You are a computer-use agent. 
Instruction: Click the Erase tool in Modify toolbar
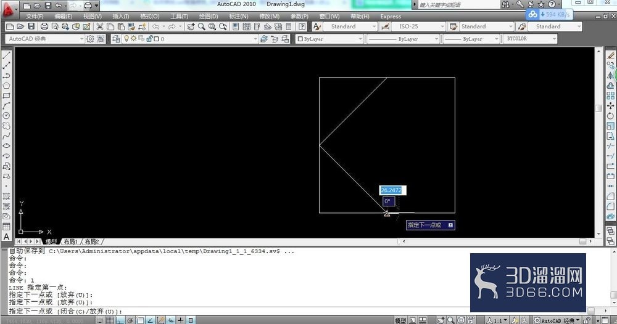pos(610,55)
